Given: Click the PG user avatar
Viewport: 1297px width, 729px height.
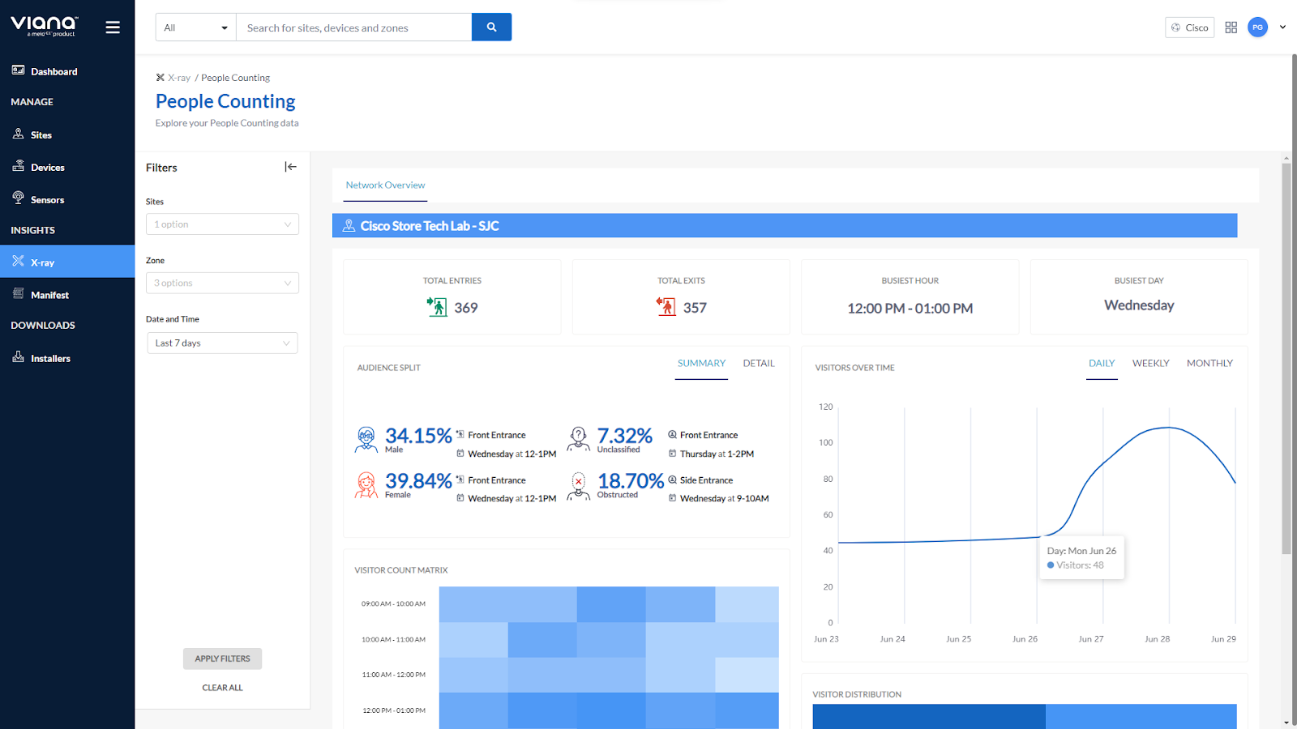Looking at the screenshot, I should click(1257, 28).
